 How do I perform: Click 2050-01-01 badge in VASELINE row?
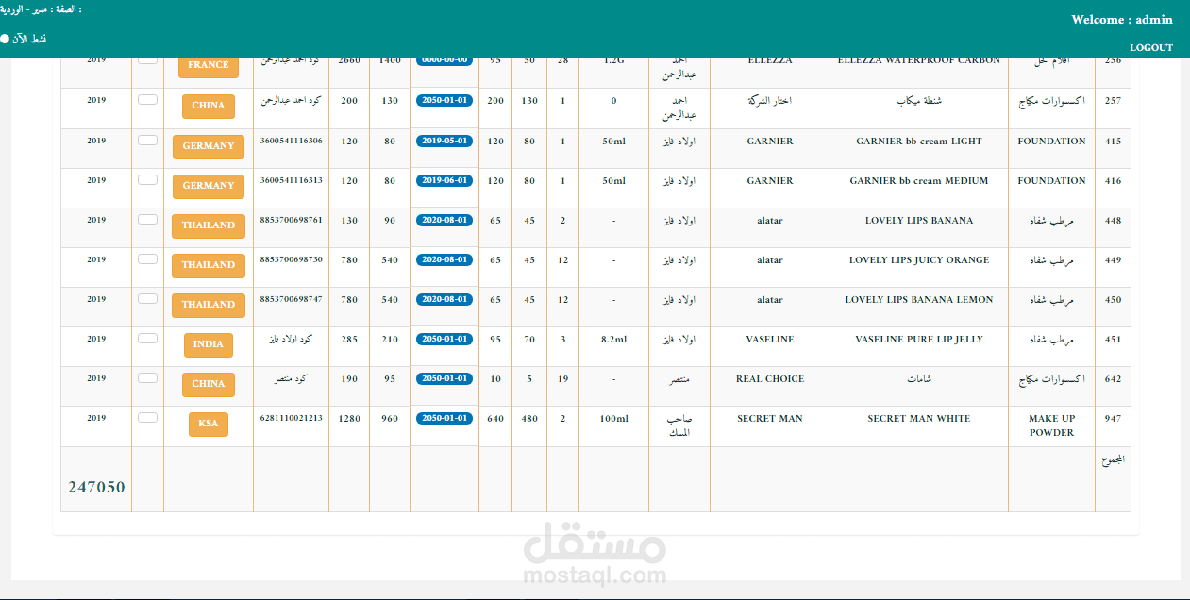point(444,339)
